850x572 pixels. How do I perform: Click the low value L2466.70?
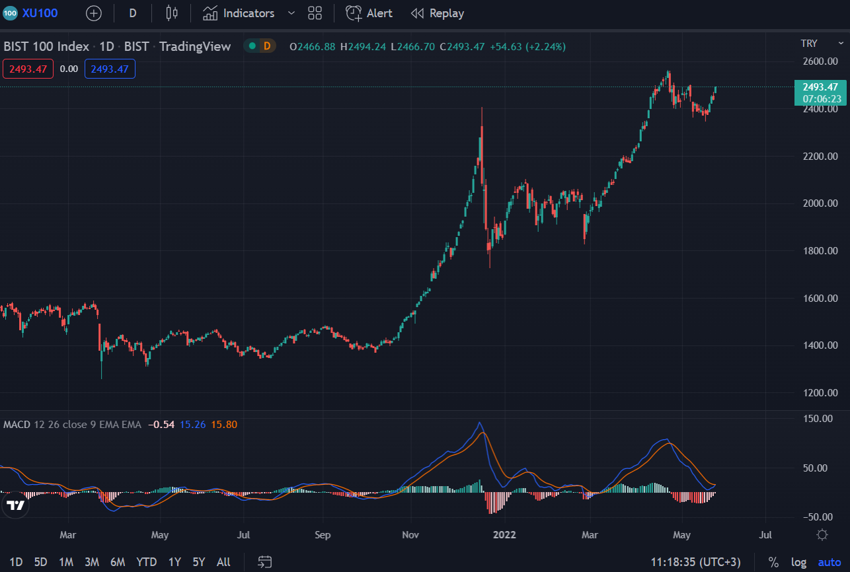tap(413, 46)
